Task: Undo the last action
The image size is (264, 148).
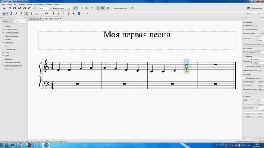Action: click(x=30, y=8)
